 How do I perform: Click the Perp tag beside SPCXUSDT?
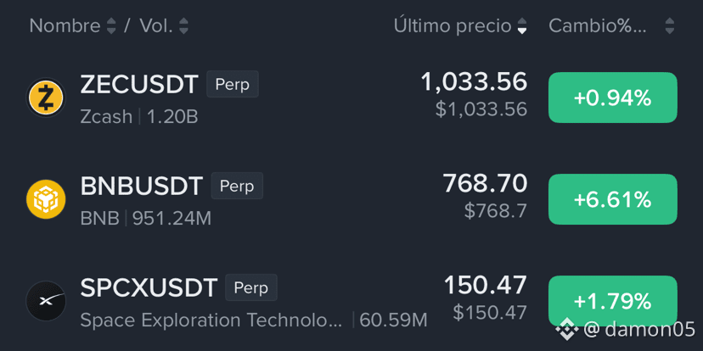click(x=251, y=287)
